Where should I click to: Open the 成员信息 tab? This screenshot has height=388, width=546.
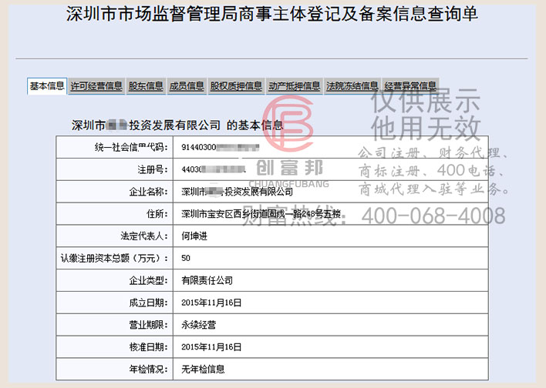[x=187, y=86]
